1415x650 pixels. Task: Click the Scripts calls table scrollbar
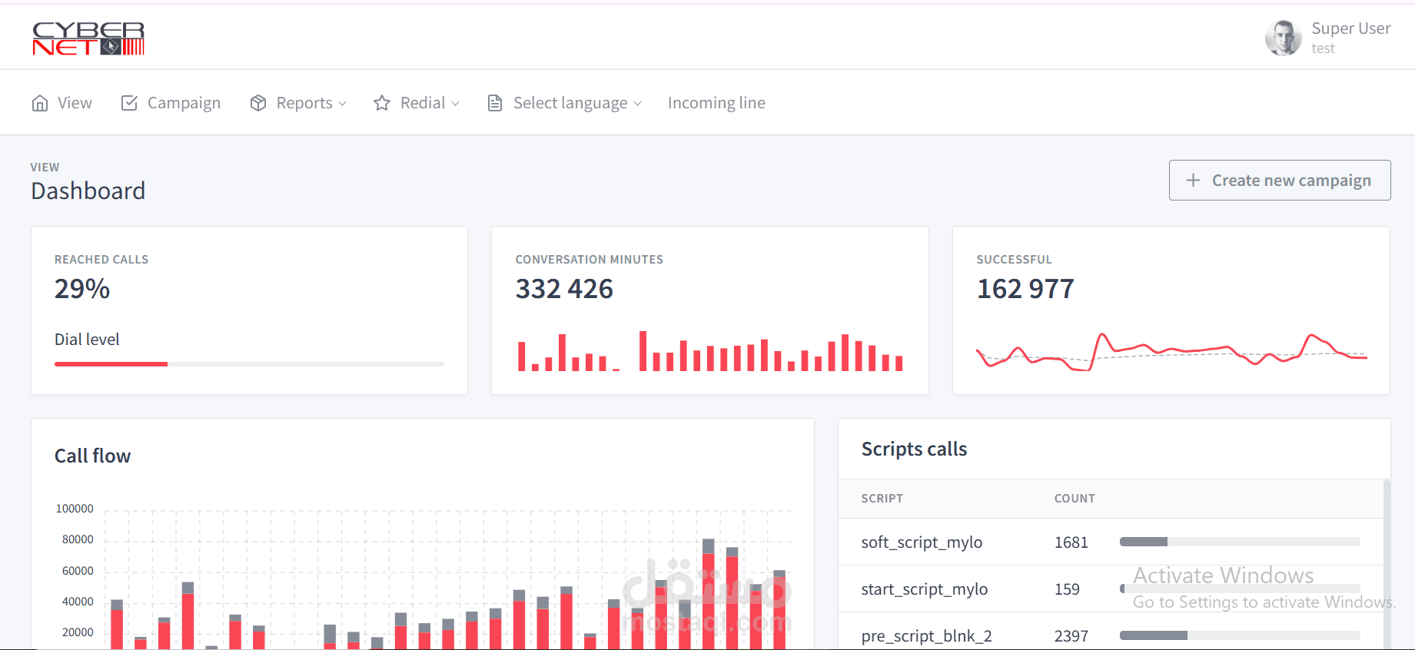(x=1387, y=565)
